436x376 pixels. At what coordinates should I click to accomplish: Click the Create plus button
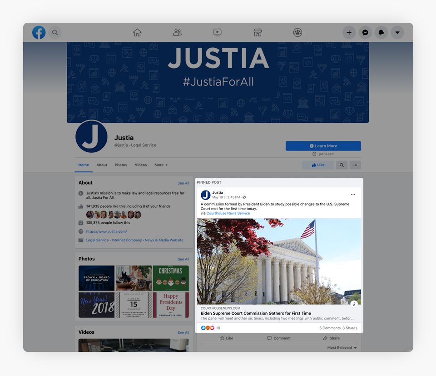pyautogui.click(x=349, y=32)
